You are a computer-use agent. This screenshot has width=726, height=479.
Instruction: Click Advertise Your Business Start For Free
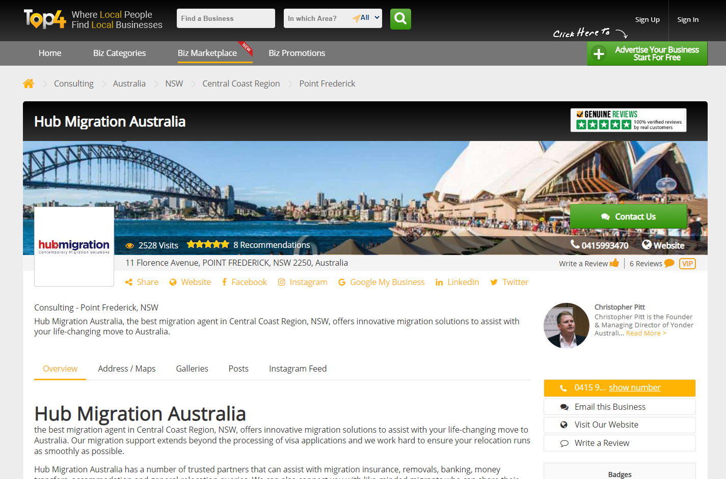click(647, 53)
